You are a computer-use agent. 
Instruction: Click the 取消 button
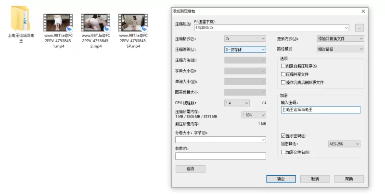(315, 179)
